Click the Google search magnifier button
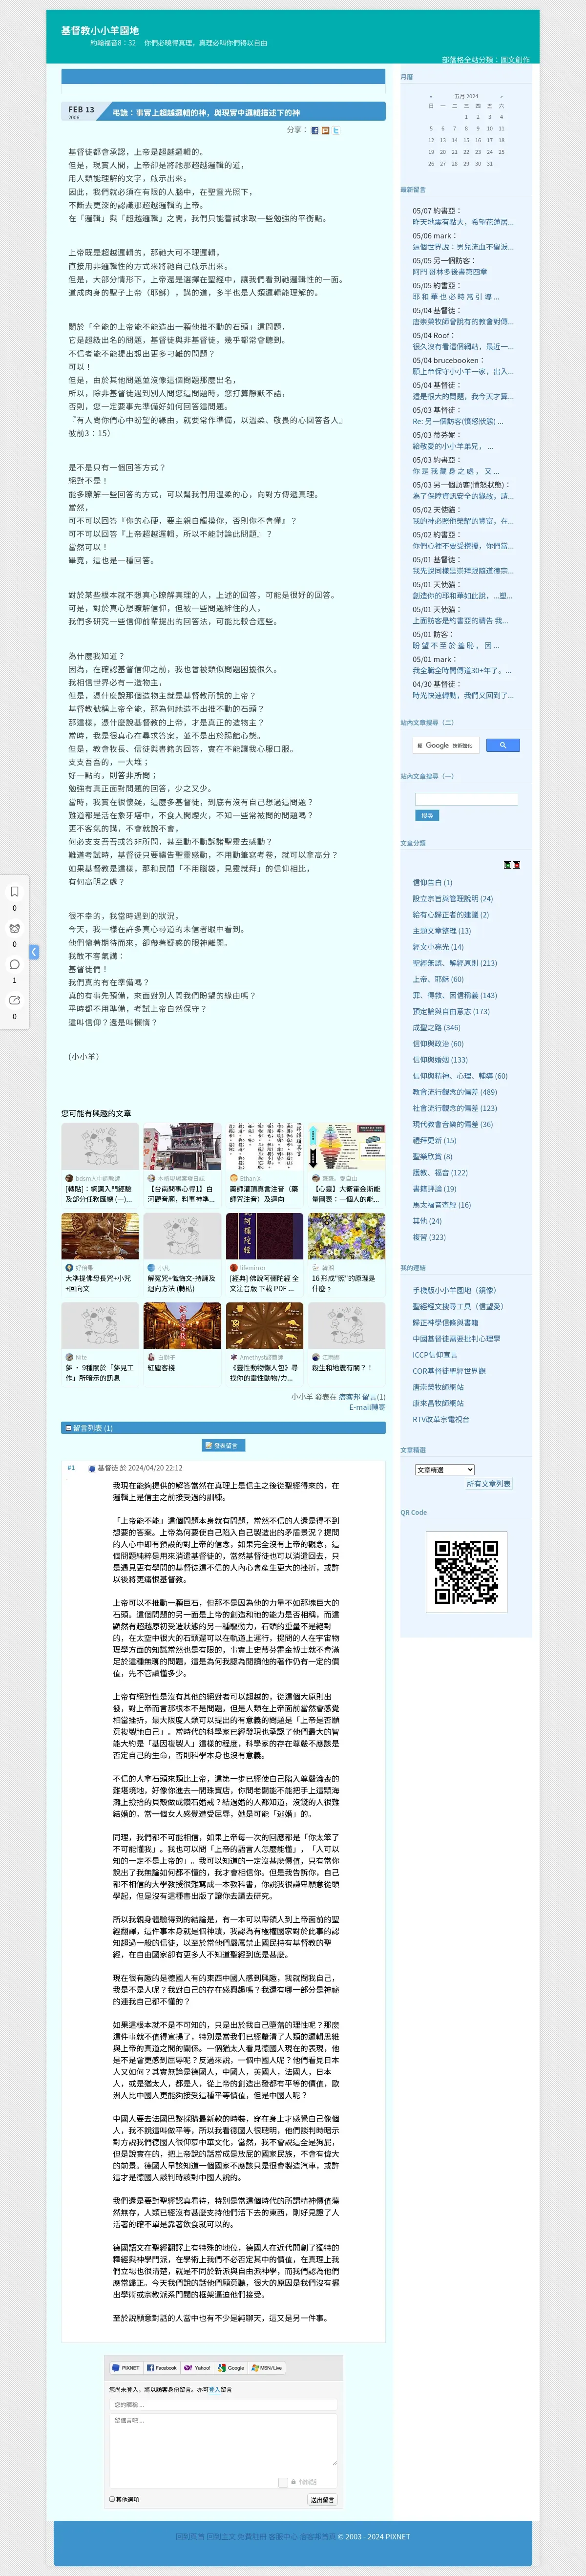586x2576 pixels. pos(502,745)
